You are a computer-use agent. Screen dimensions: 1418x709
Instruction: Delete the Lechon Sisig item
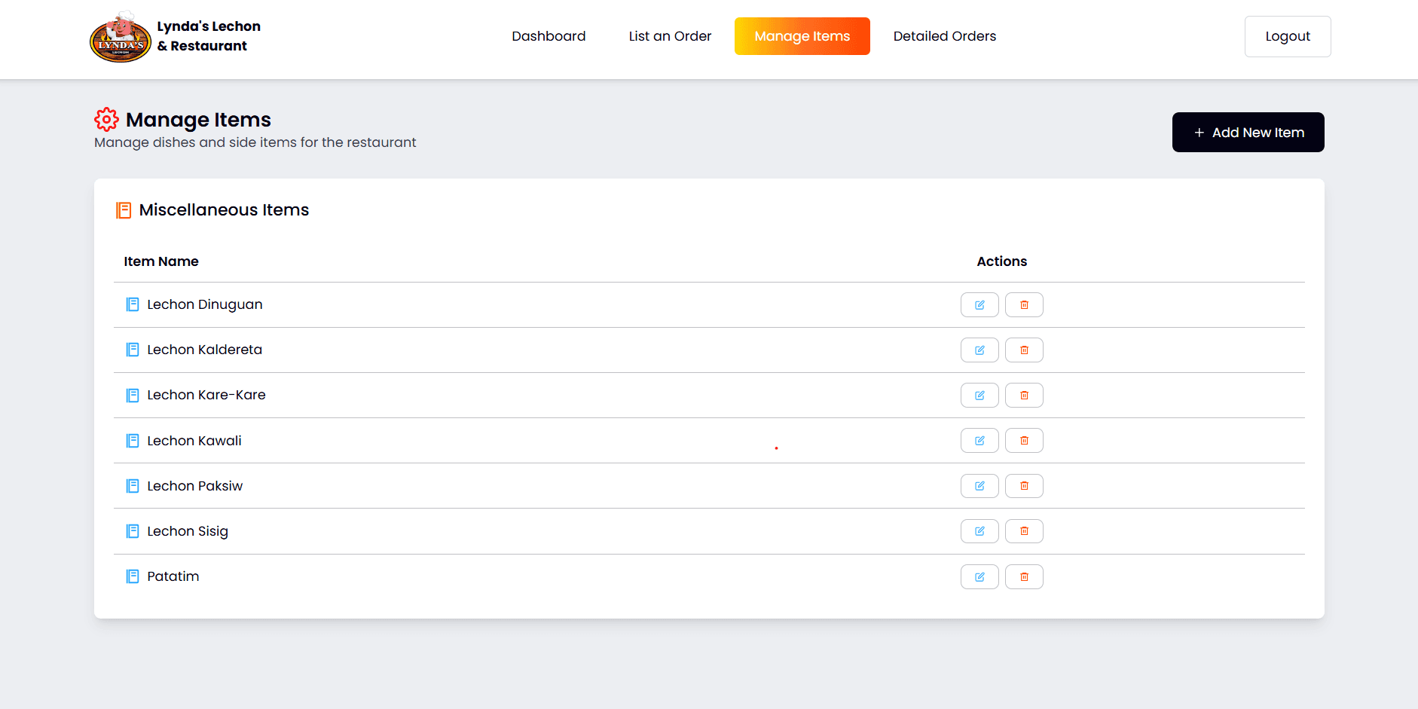tap(1024, 531)
